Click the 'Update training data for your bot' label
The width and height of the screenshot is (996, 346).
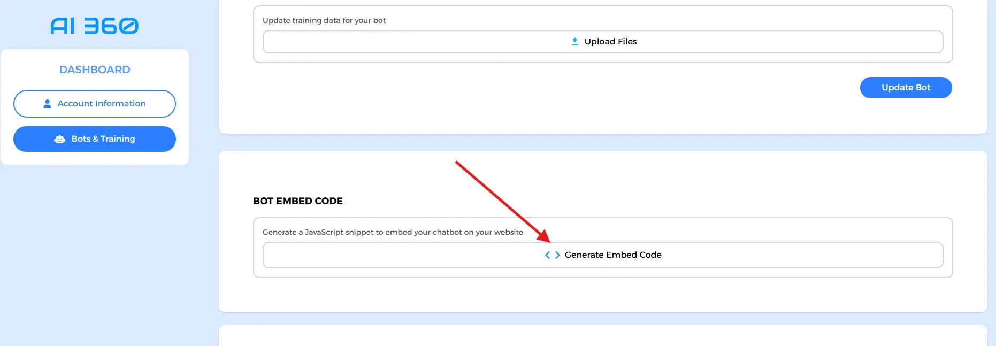(324, 20)
